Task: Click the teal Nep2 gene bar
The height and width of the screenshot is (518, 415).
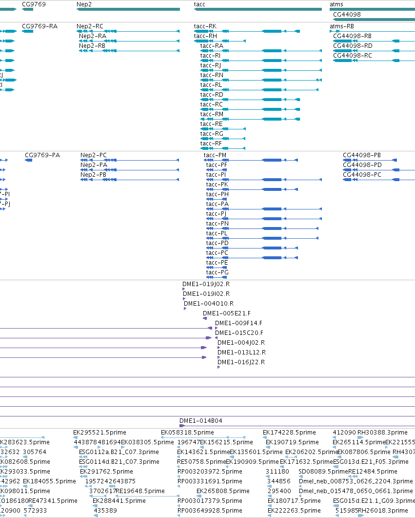Action: click(x=128, y=9)
